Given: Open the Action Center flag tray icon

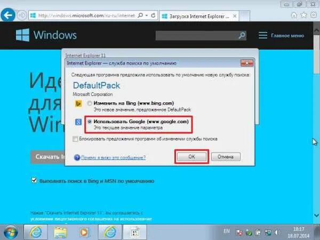Looking at the screenshot, I should (239, 233).
